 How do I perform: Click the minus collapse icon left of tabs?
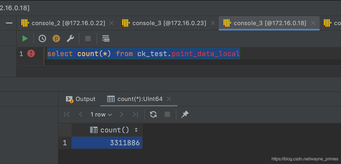[9, 23]
